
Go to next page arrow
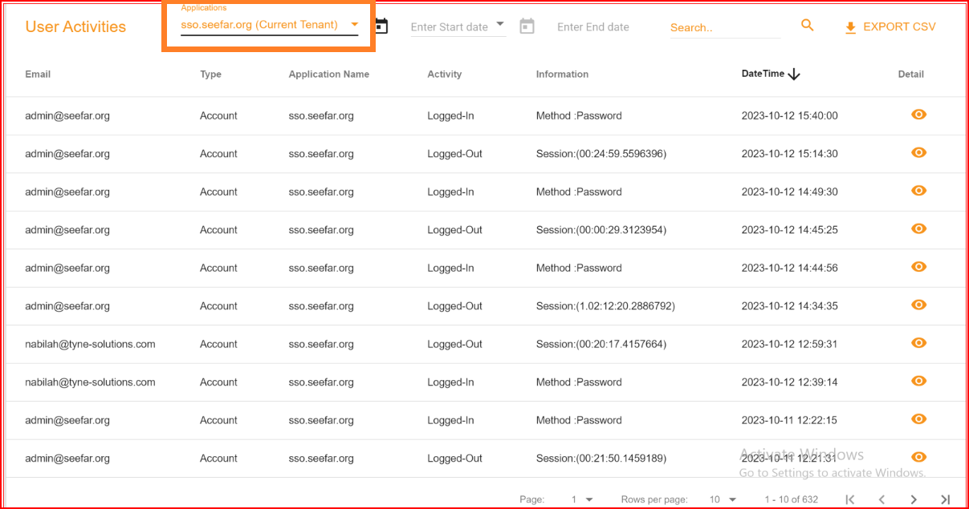[x=914, y=499]
